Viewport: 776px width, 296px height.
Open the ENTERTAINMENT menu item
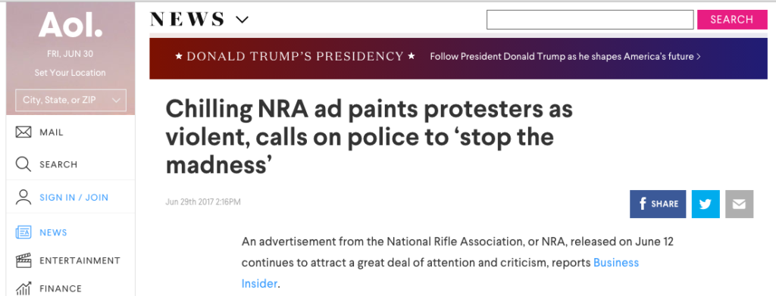[80, 260]
